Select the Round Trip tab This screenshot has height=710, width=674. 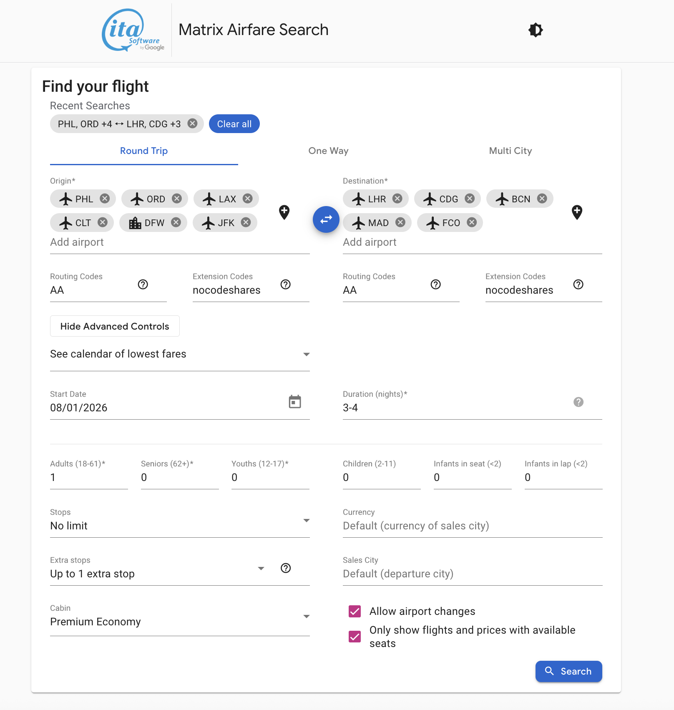(144, 151)
